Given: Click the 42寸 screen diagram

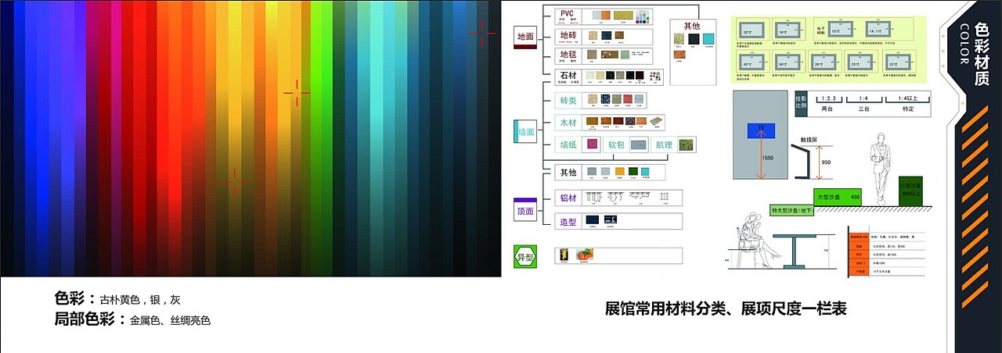Looking at the screenshot, I should click(752, 62).
